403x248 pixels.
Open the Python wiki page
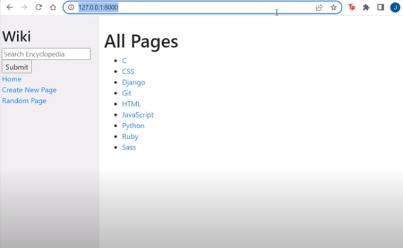point(133,125)
